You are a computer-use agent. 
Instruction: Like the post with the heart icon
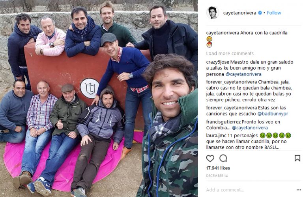tap(210, 158)
